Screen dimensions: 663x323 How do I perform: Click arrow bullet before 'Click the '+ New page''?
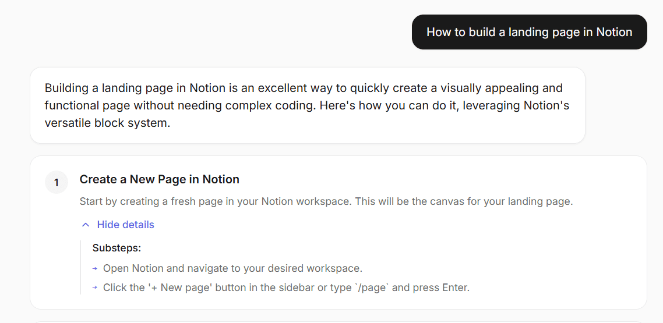point(95,287)
